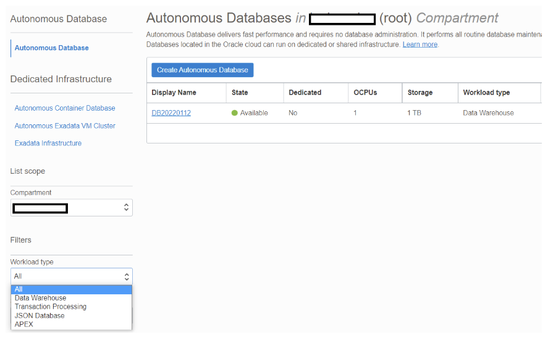The width and height of the screenshot is (548, 337).
Task: Sort by Display Name column header
Action: pyautogui.click(x=174, y=93)
